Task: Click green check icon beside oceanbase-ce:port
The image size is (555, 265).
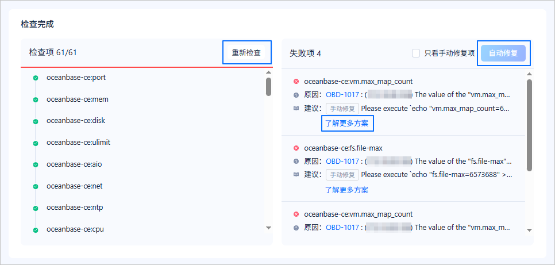Action: pos(36,78)
